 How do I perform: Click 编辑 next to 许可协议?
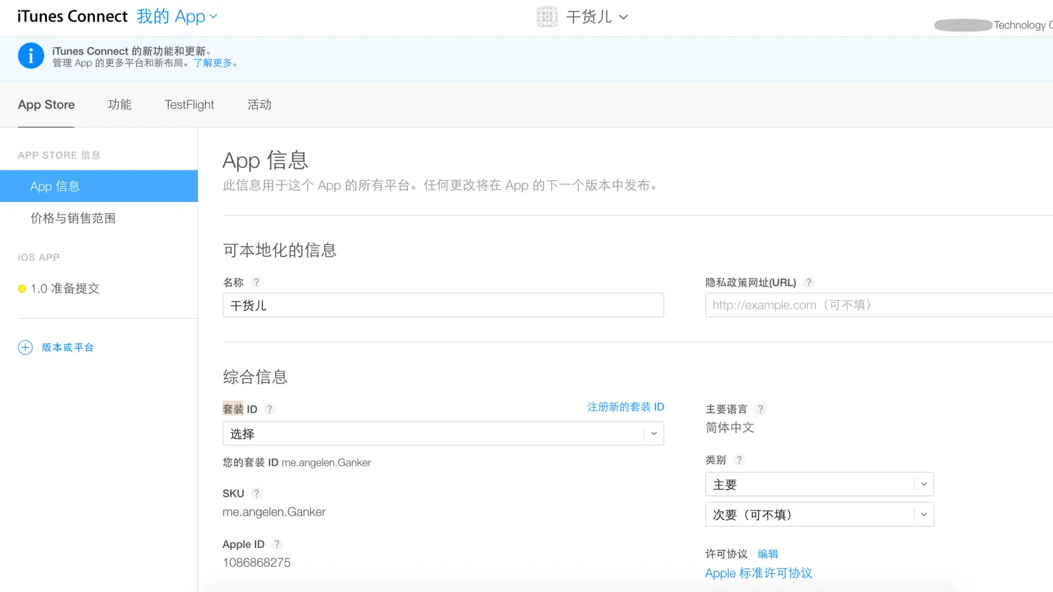[x=768, y=554]
